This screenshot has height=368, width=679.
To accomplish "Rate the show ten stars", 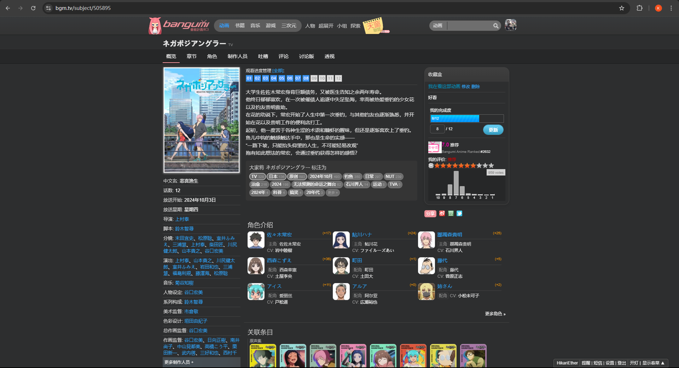I will tap(491, 166).
